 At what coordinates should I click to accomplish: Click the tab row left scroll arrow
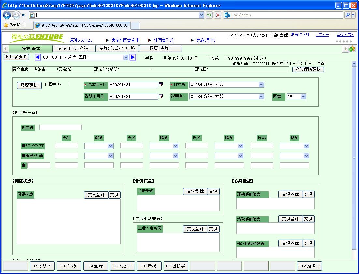(x=5, y=48)
